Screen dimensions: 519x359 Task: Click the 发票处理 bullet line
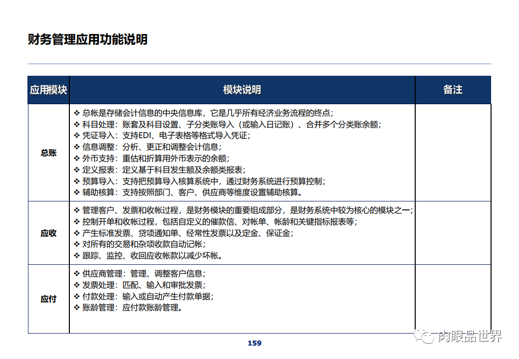coord(140,285)
